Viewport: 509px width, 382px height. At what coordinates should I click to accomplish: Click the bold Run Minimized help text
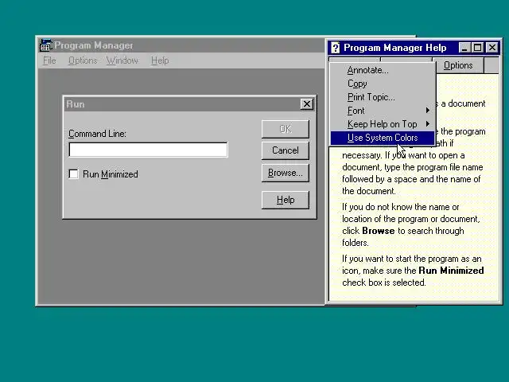(451, 271)
